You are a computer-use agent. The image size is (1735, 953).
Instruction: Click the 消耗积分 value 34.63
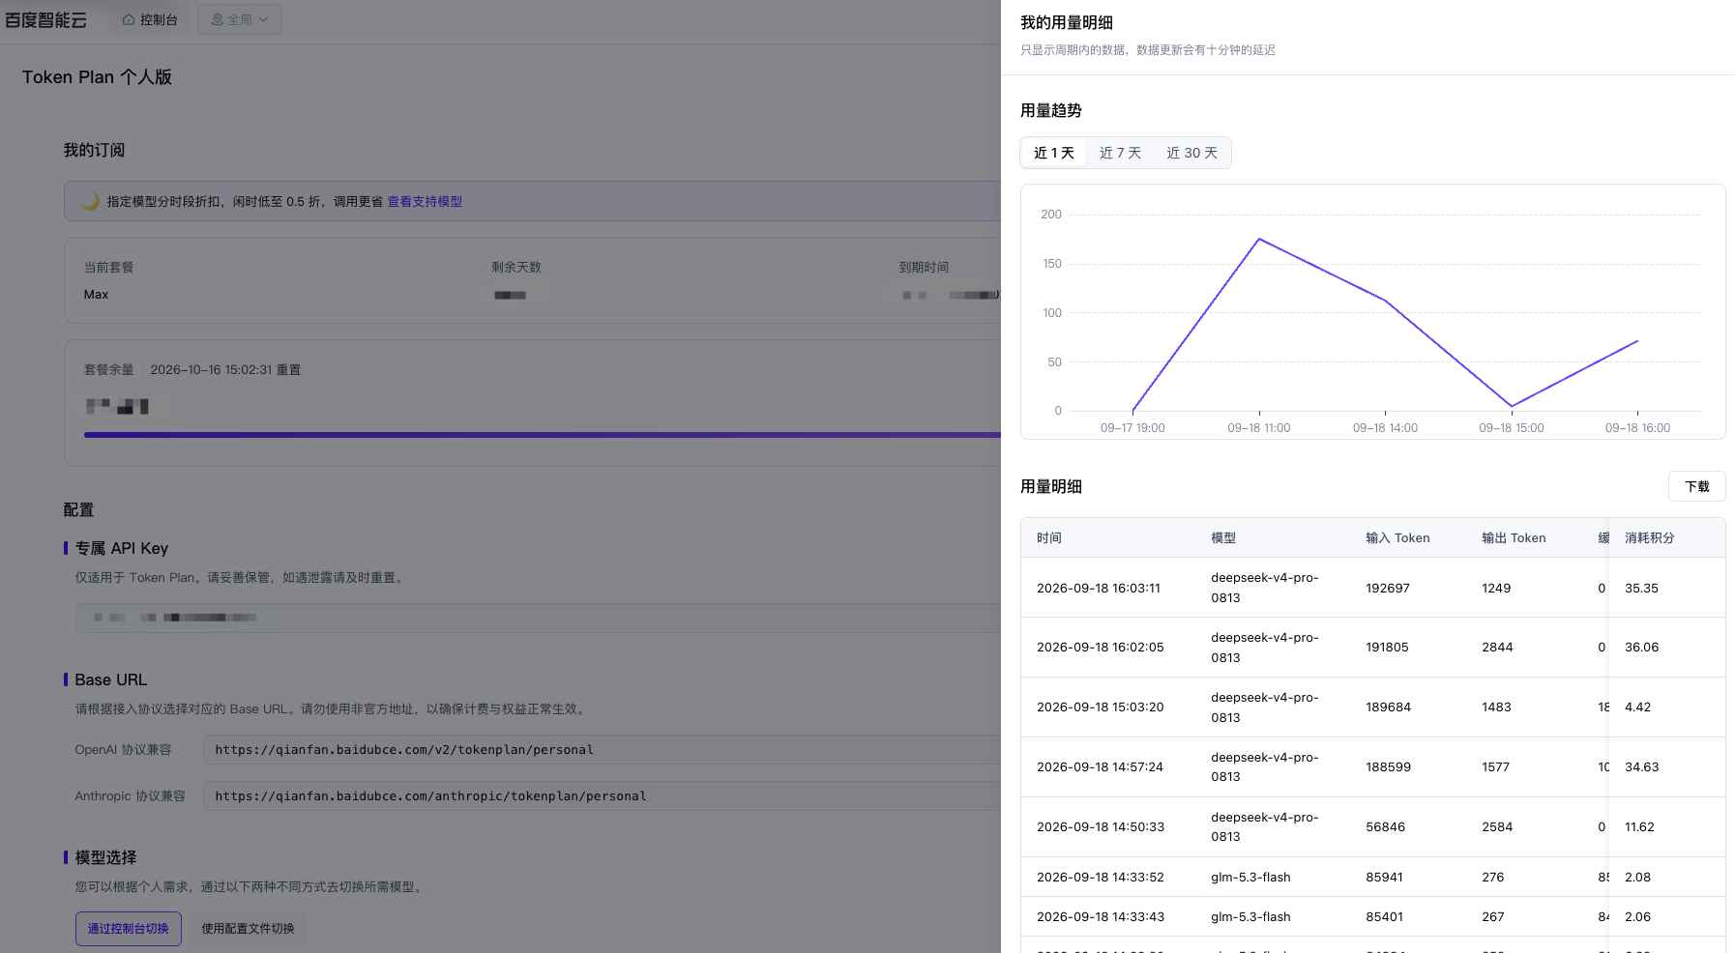click(1642, 767)
